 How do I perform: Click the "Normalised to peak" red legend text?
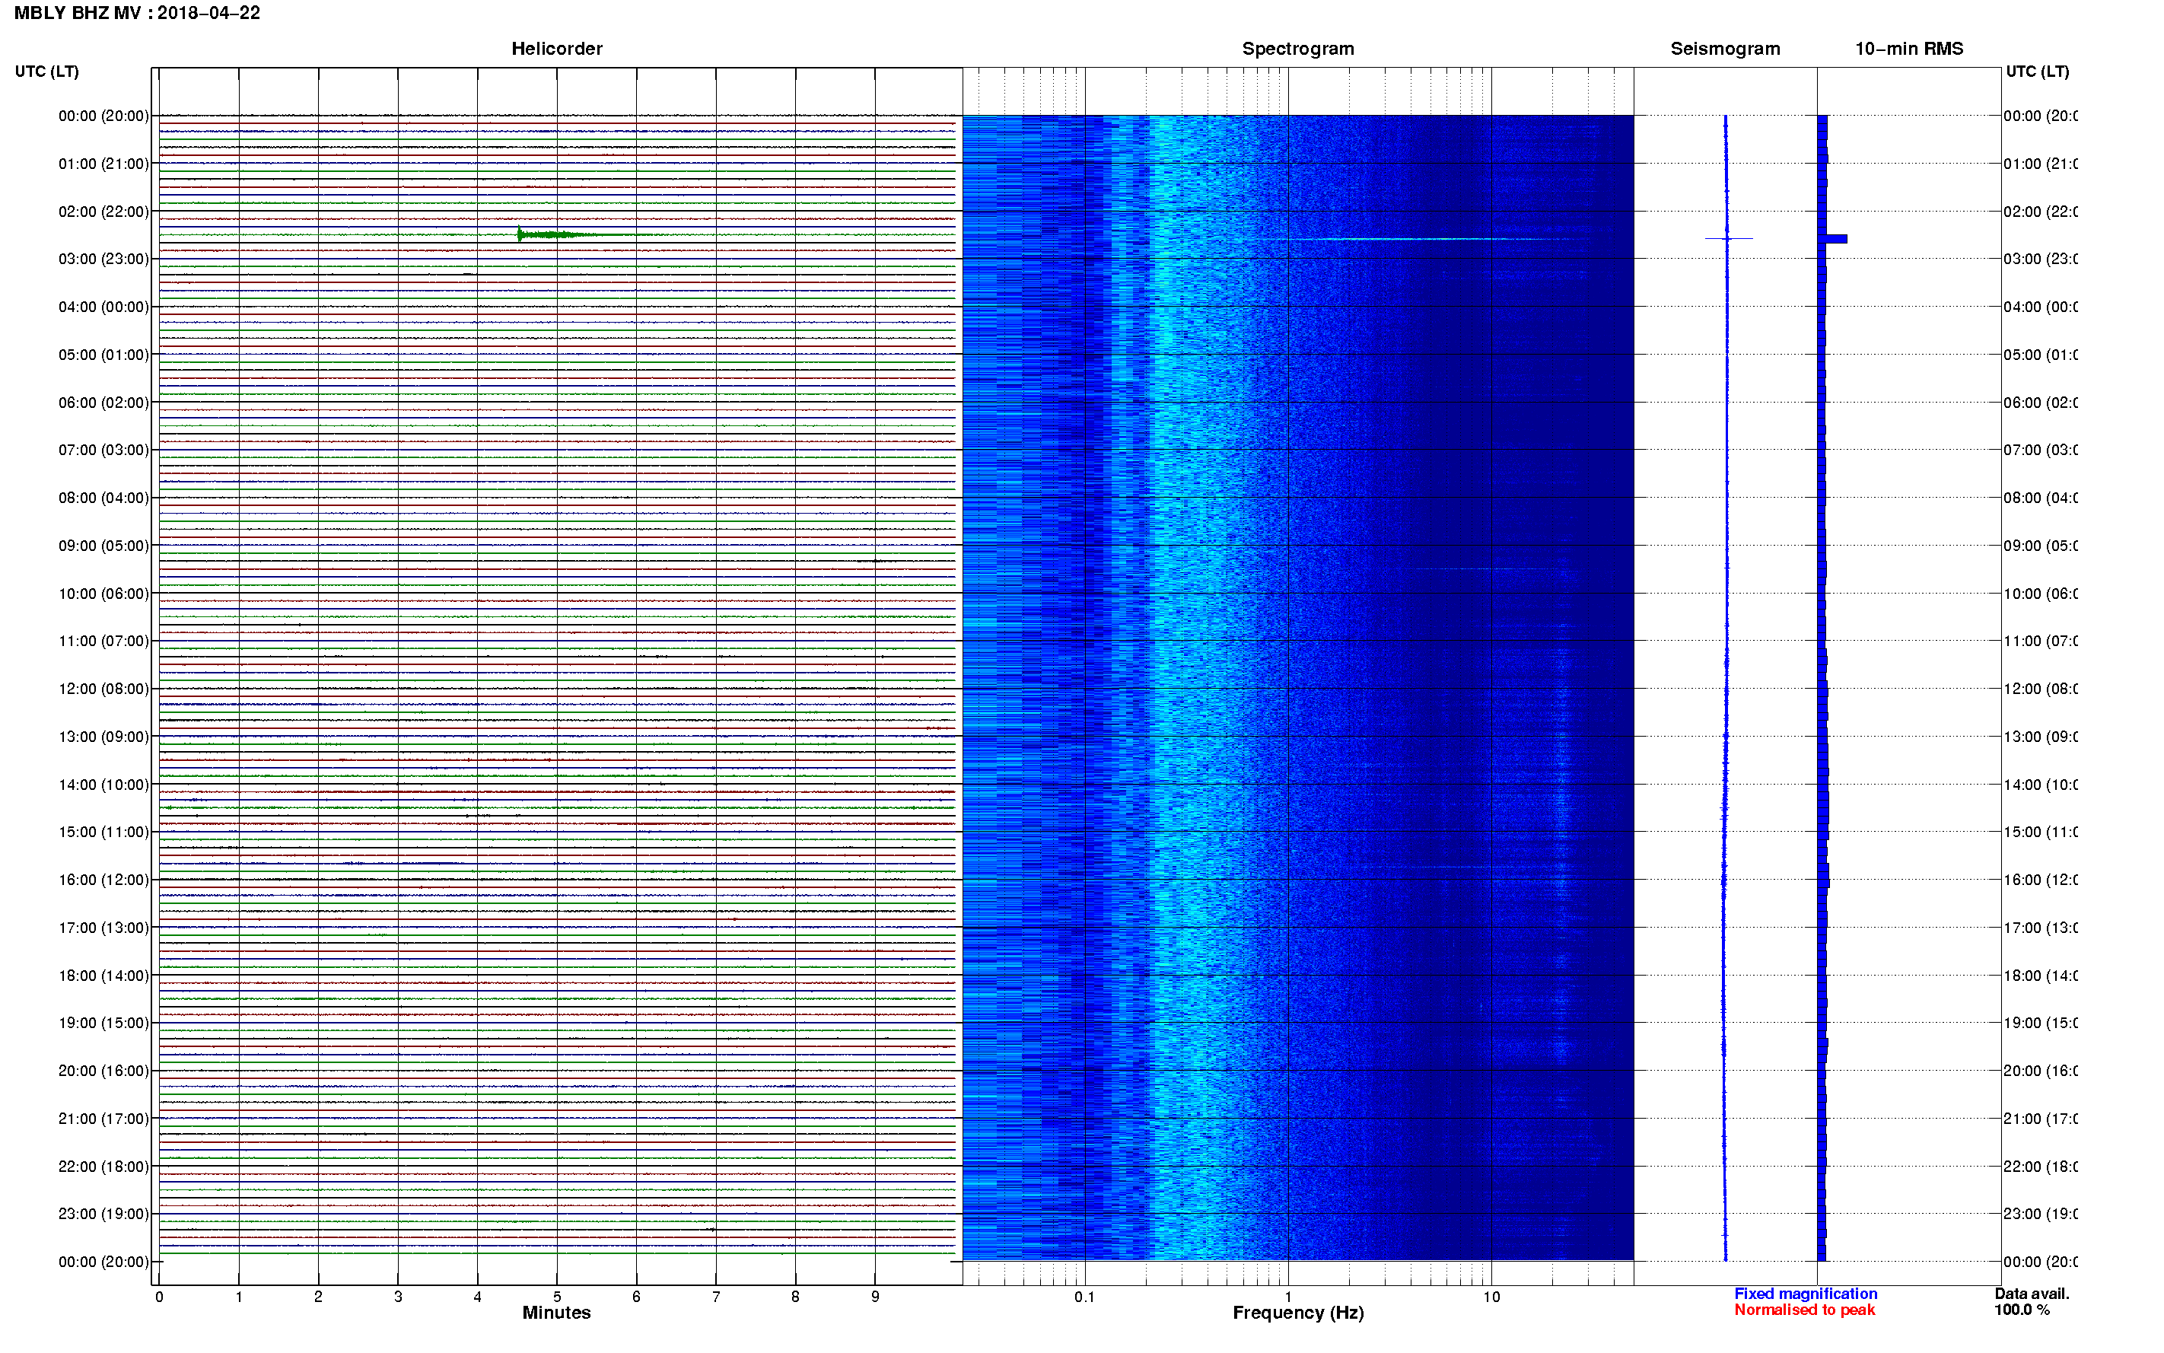click(1804, 1309)
